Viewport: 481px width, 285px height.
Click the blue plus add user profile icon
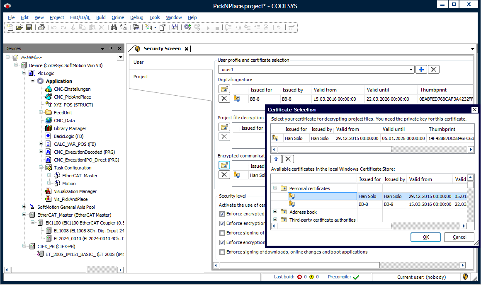coord(421,70)
